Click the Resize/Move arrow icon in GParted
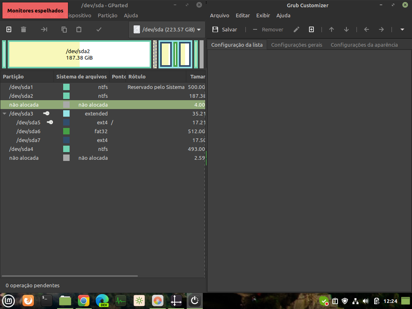The image size is (412, 309). click(44, 29)
